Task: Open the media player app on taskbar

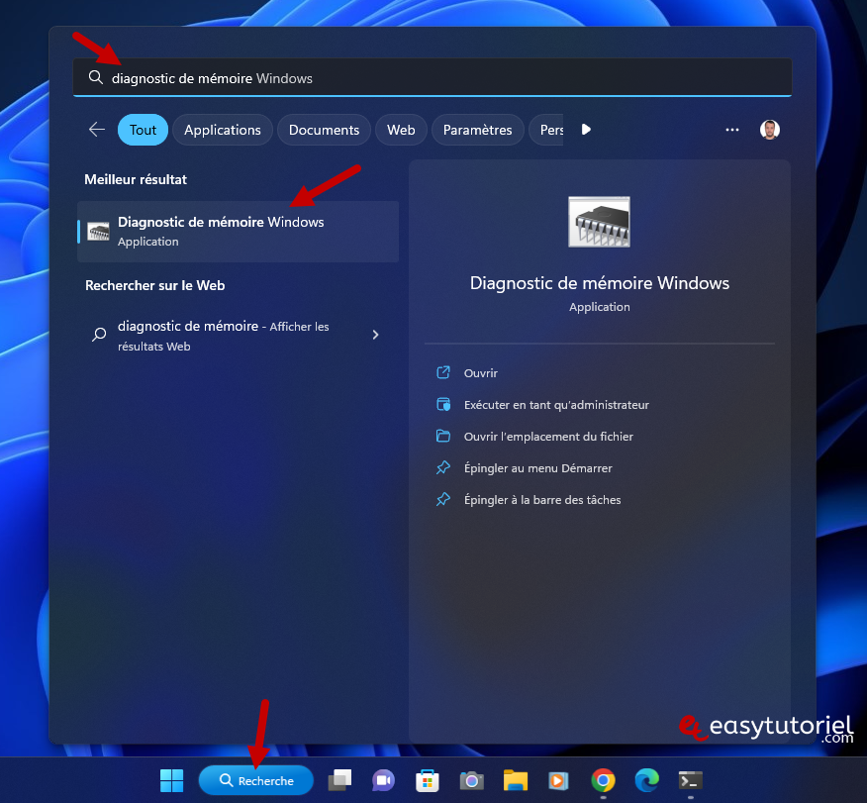Action: (558, 780)
